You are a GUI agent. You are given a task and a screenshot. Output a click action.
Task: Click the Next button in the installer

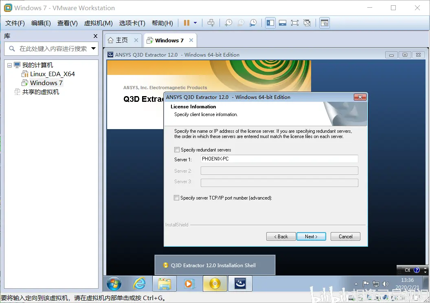pos(311,236)
